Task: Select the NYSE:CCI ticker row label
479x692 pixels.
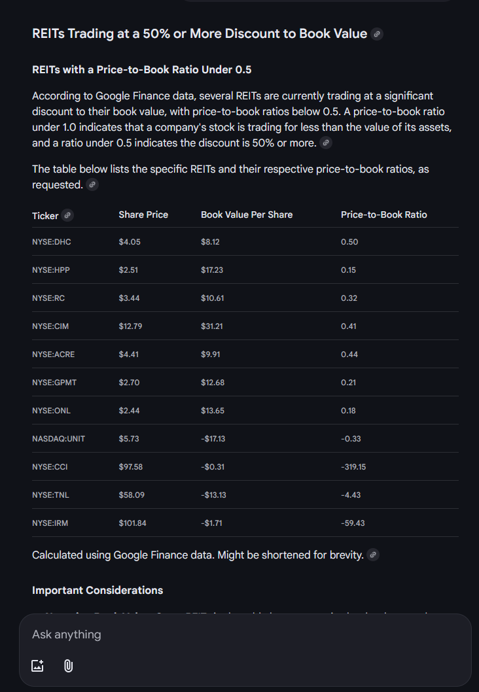Action: tap(50, 467)
